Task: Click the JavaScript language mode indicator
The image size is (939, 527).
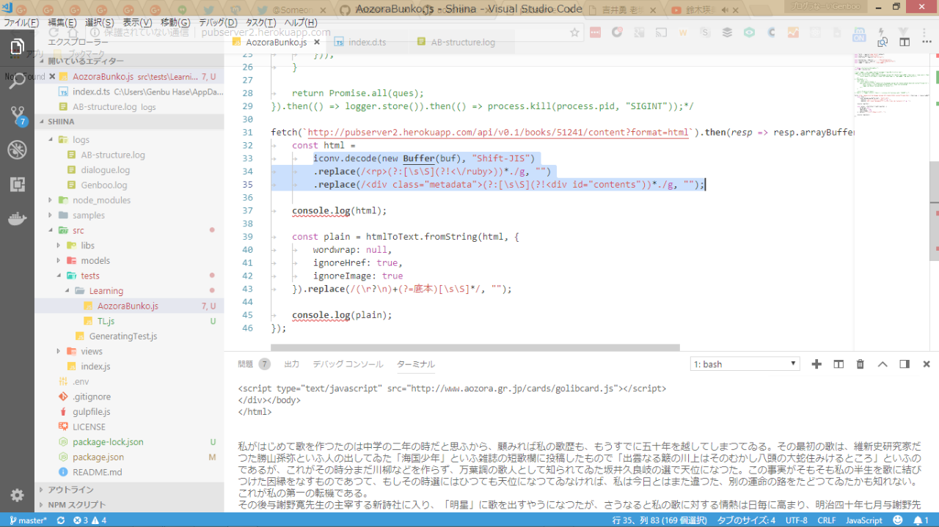Action: [863, 520]
